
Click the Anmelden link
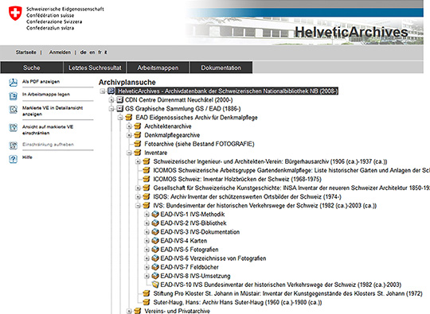tap(60, 52)
